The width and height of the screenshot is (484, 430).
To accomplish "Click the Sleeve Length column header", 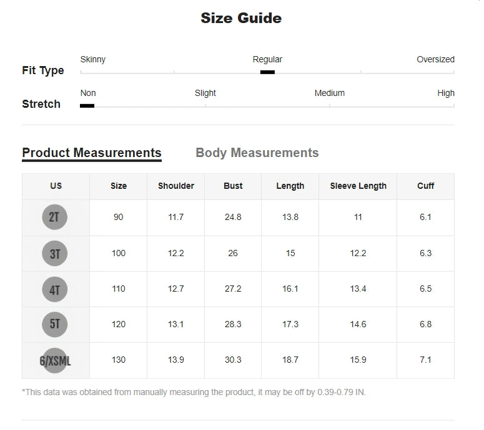I will click(x=358, y=186).
